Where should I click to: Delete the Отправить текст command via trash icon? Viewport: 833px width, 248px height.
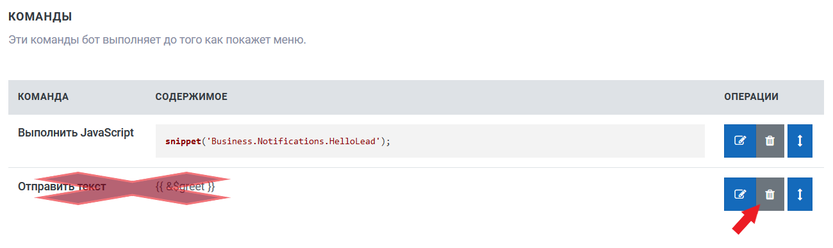[x=770, y=194]
